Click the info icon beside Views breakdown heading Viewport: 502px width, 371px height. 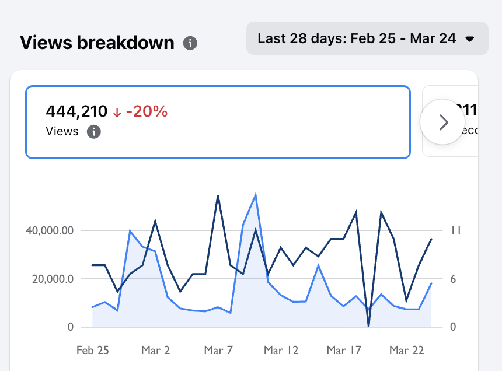pos(190,43)
